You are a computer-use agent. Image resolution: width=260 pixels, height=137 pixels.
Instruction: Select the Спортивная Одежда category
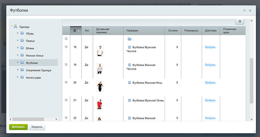click(38, 70)
